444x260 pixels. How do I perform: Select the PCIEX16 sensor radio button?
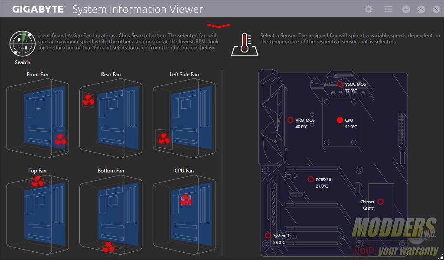click(310, 179)
